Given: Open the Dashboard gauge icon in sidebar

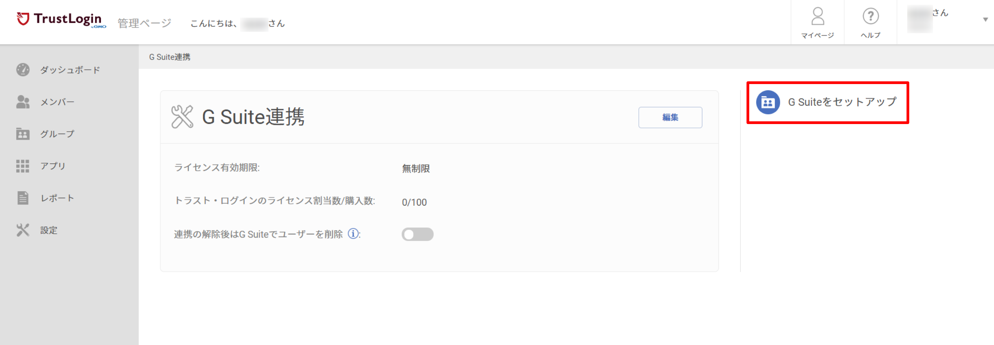Looking at the screenshot, I should [x=23, y=70].
